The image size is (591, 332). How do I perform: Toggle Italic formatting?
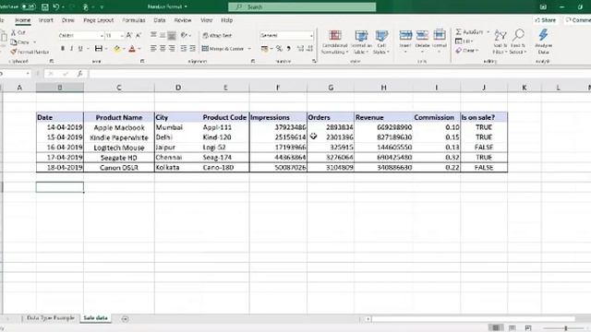click(71, 49)
